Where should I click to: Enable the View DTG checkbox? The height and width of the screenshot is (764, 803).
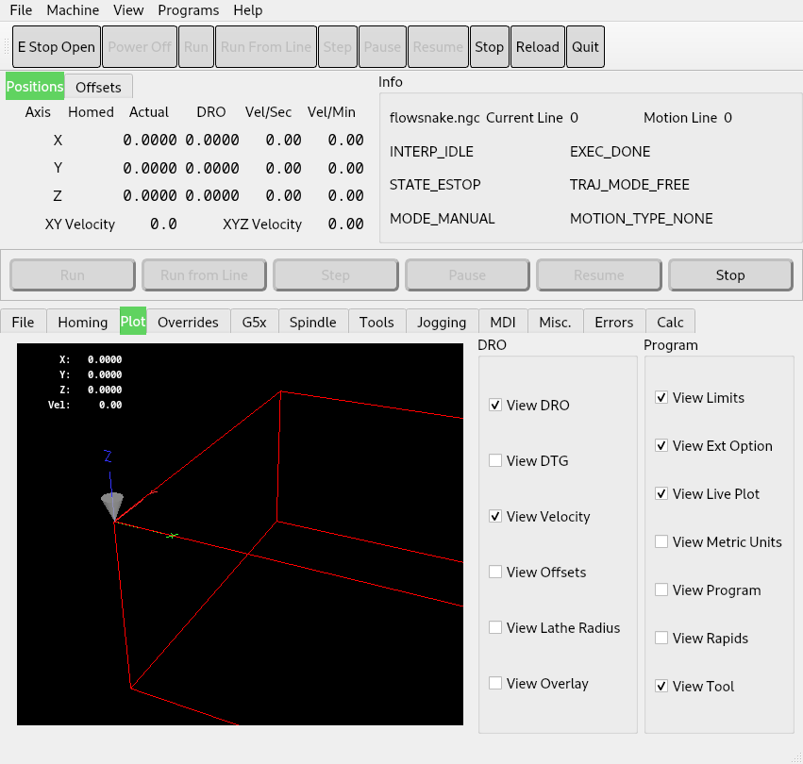[495, 461]
